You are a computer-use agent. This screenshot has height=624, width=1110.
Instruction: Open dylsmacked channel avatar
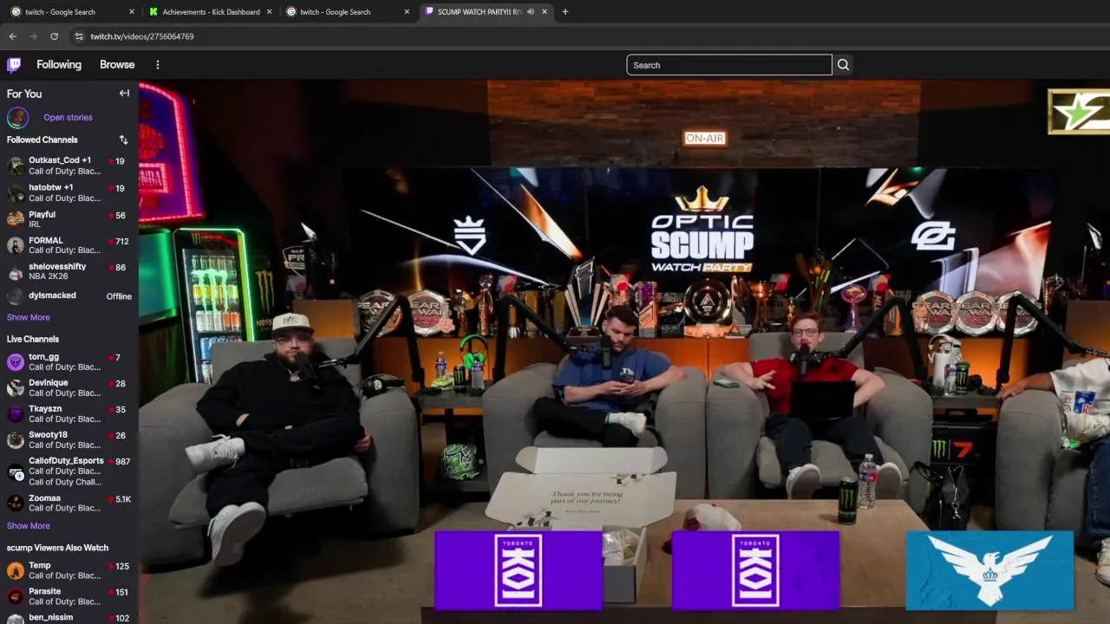pyautogui.click(x=16, y=296)
